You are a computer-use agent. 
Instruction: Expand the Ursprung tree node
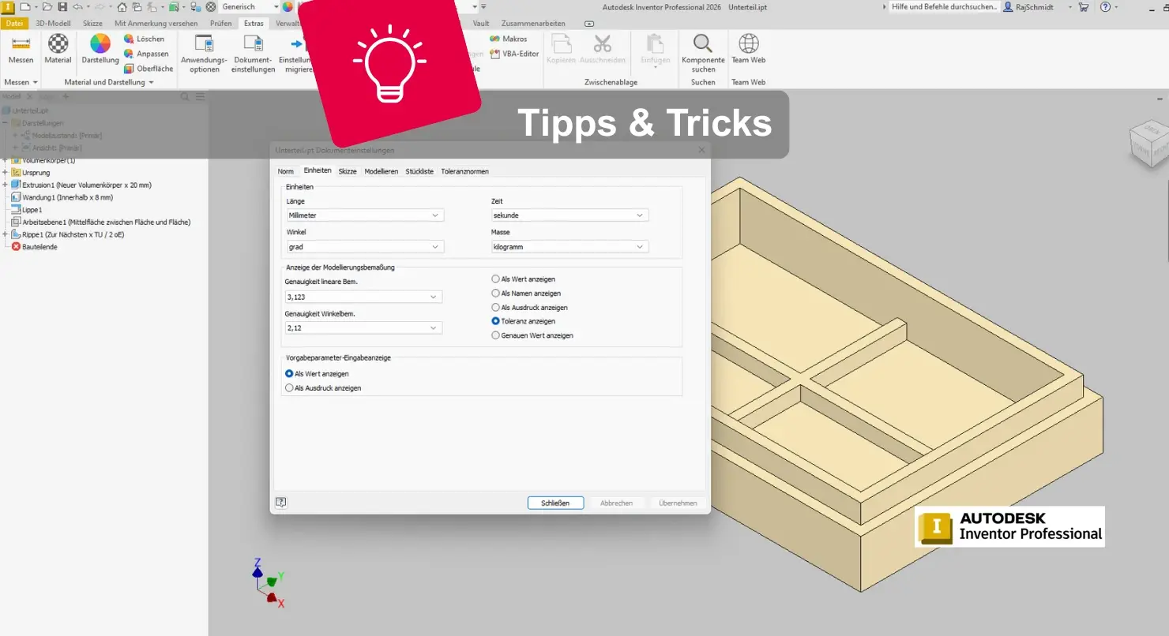[5, 172]
